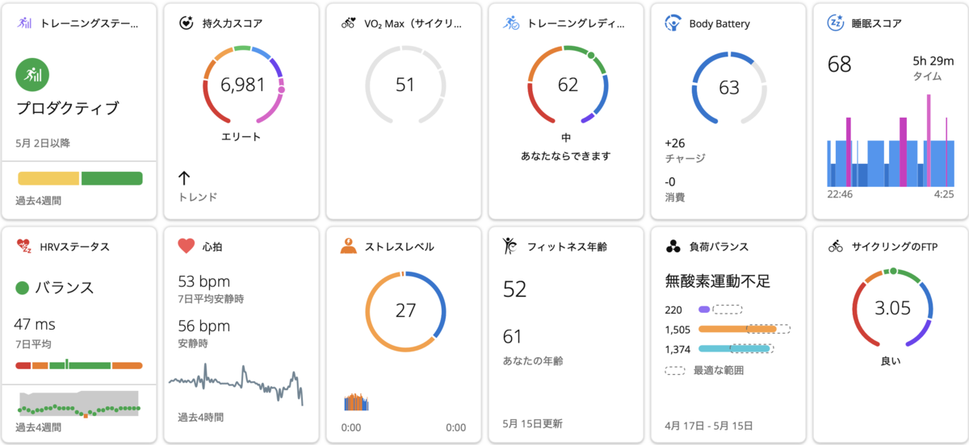Click the stress level gauge showing 27
This screenshot has width=969, height=445.
(405, 310)
